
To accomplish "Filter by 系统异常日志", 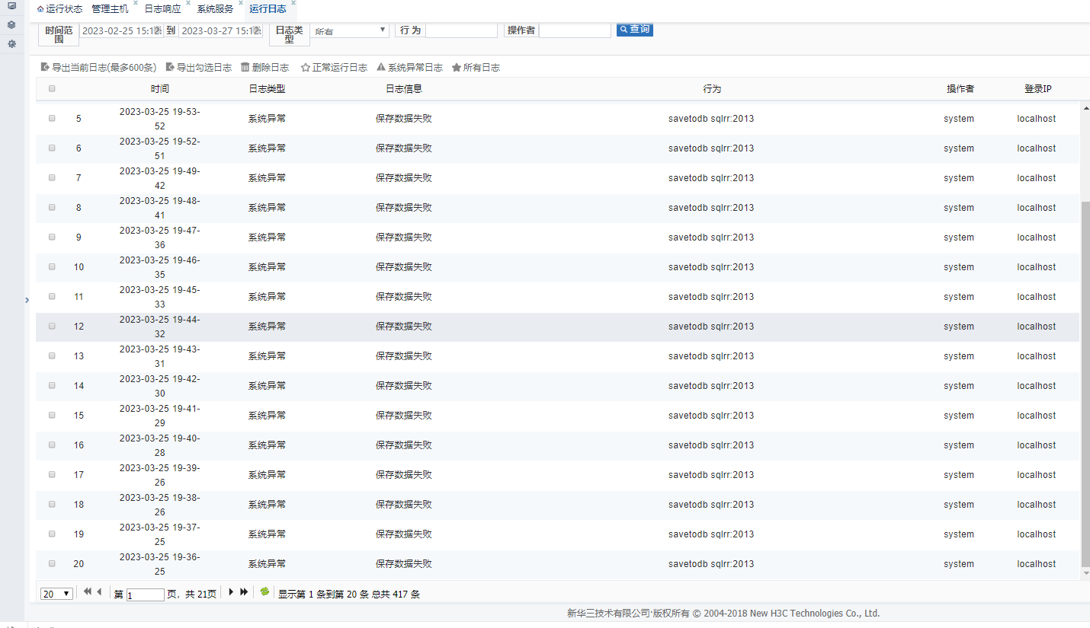I will 409,68.
